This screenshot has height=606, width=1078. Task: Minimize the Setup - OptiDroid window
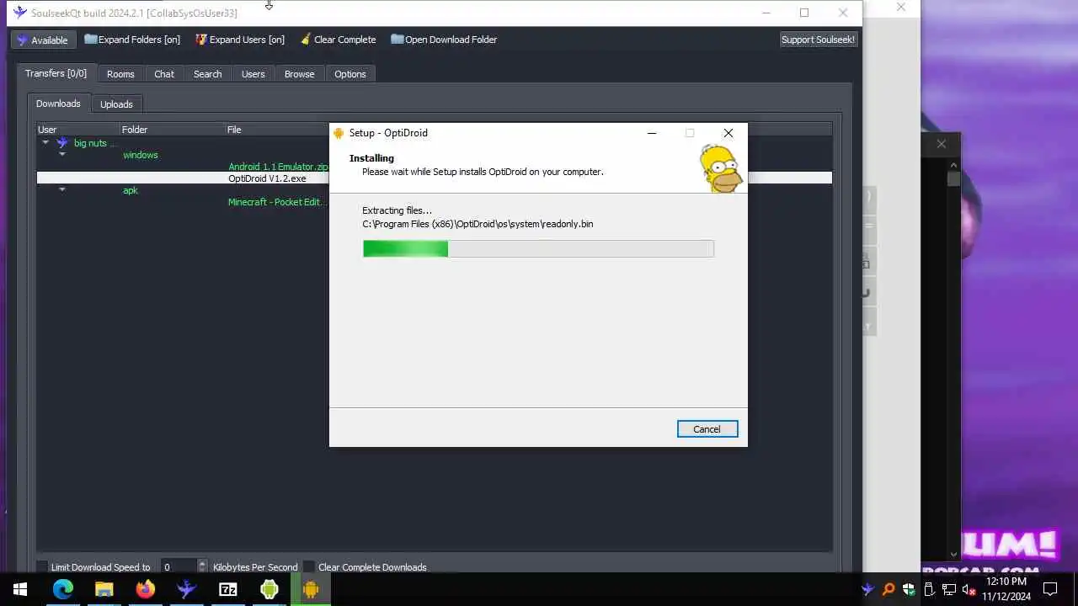coord(651,133)
